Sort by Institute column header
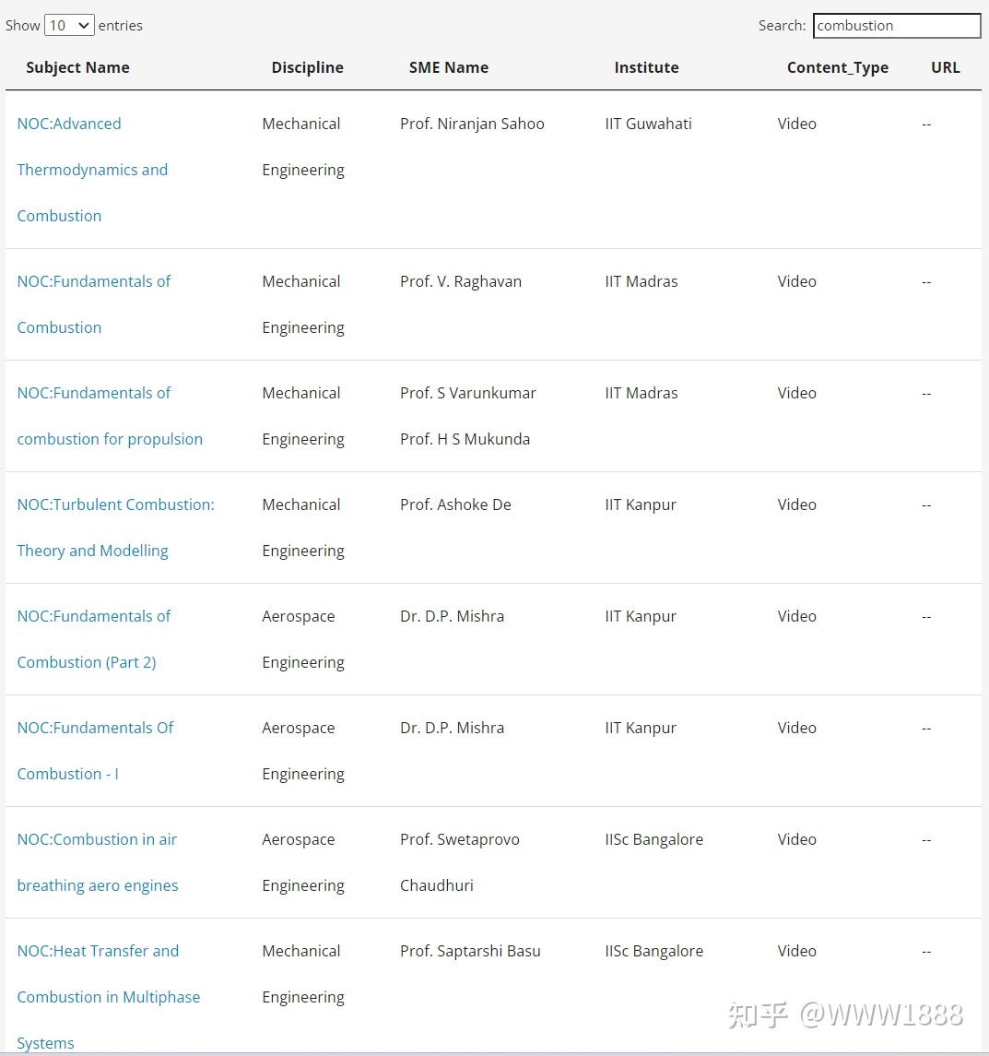Screen dimensions: 989x1056 (646, 67)
